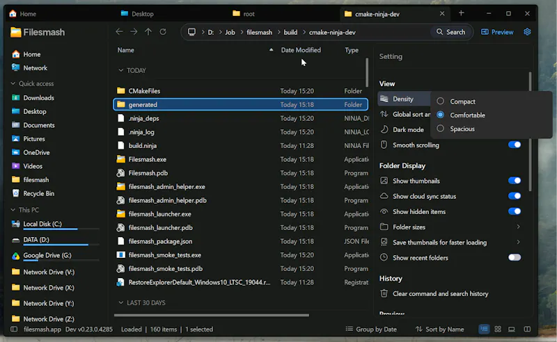Click the Search button

pos(450,32)
